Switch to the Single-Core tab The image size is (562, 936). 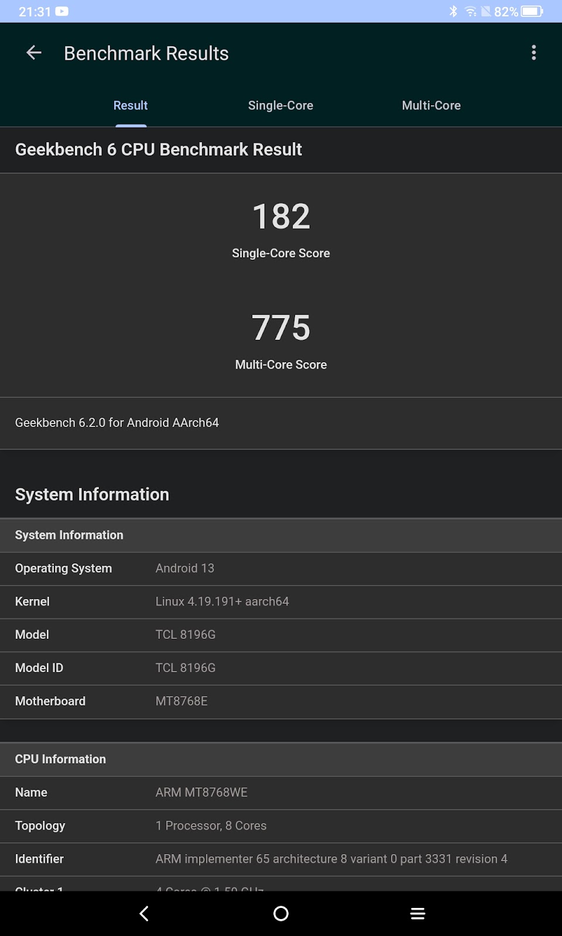tap(280, 105)
